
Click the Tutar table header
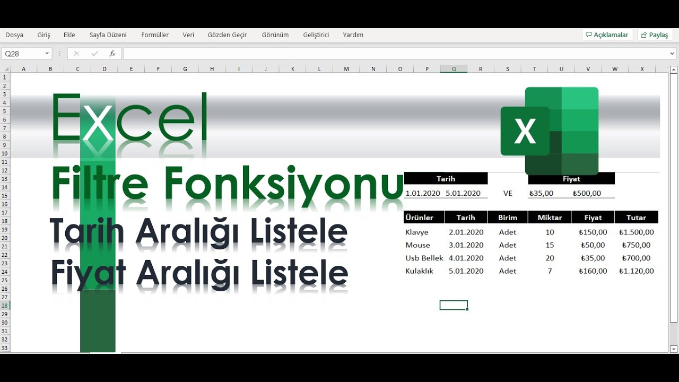[x=636, y=218]
